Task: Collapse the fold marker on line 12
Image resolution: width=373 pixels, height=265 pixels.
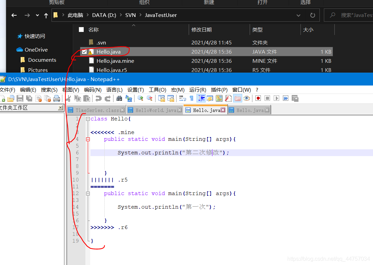Action: tap(88, 193)
